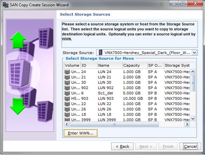This screenshot has width=205, height=155.
Task: Go to previous step with Back button
Action: [123, 146]
